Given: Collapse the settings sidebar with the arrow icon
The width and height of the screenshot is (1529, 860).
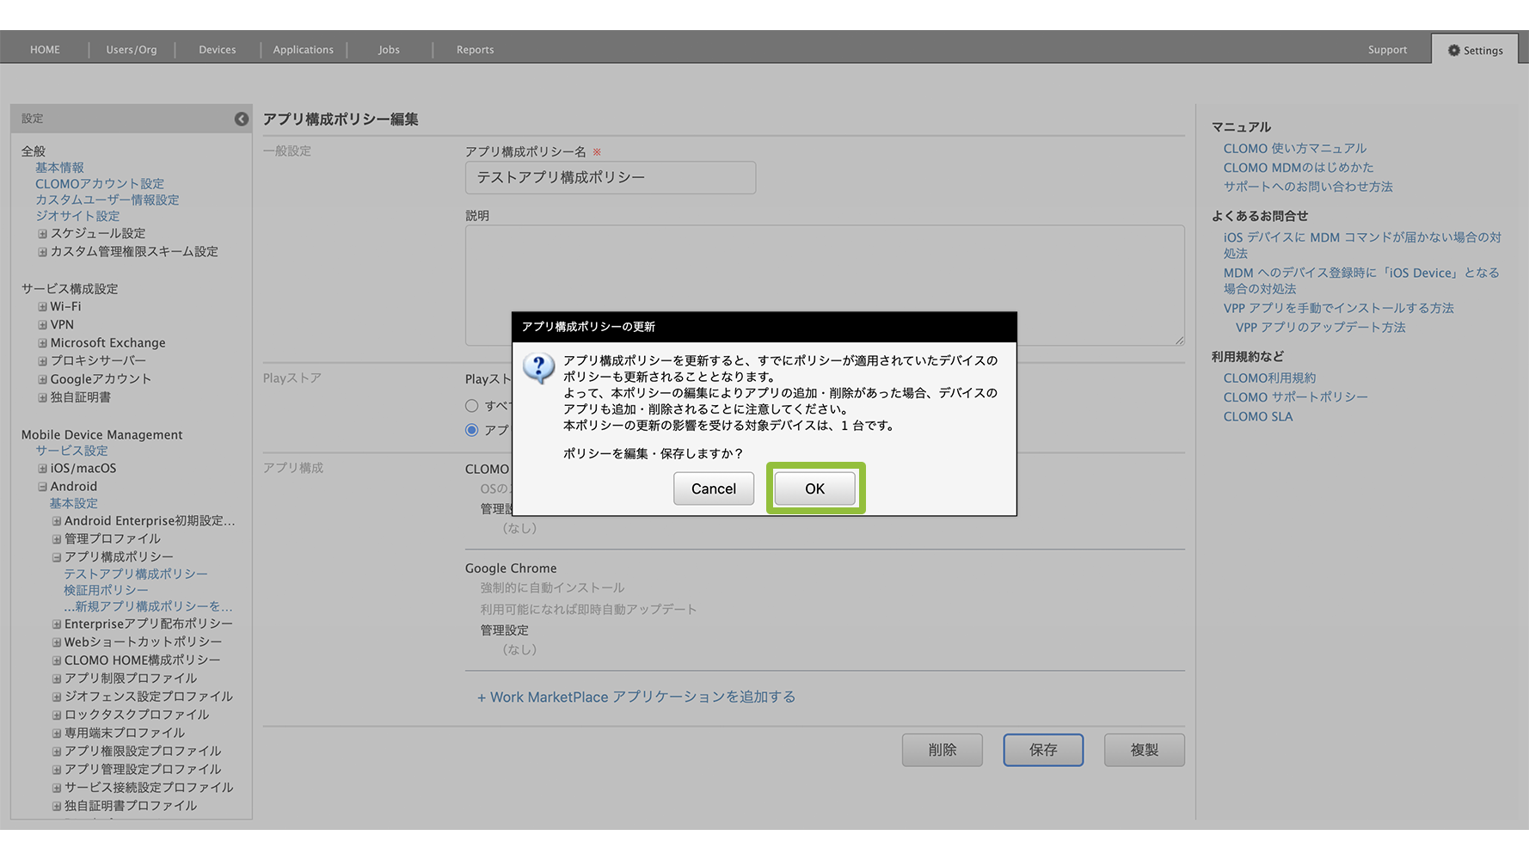Looking at the screenshot, I should (242, 119).
